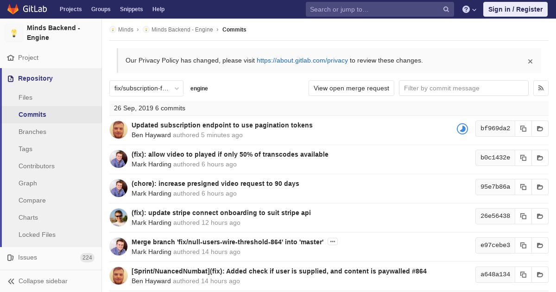Open Issues with 224 count
Viewport: 556px width, 292px height.
(51, 257)
